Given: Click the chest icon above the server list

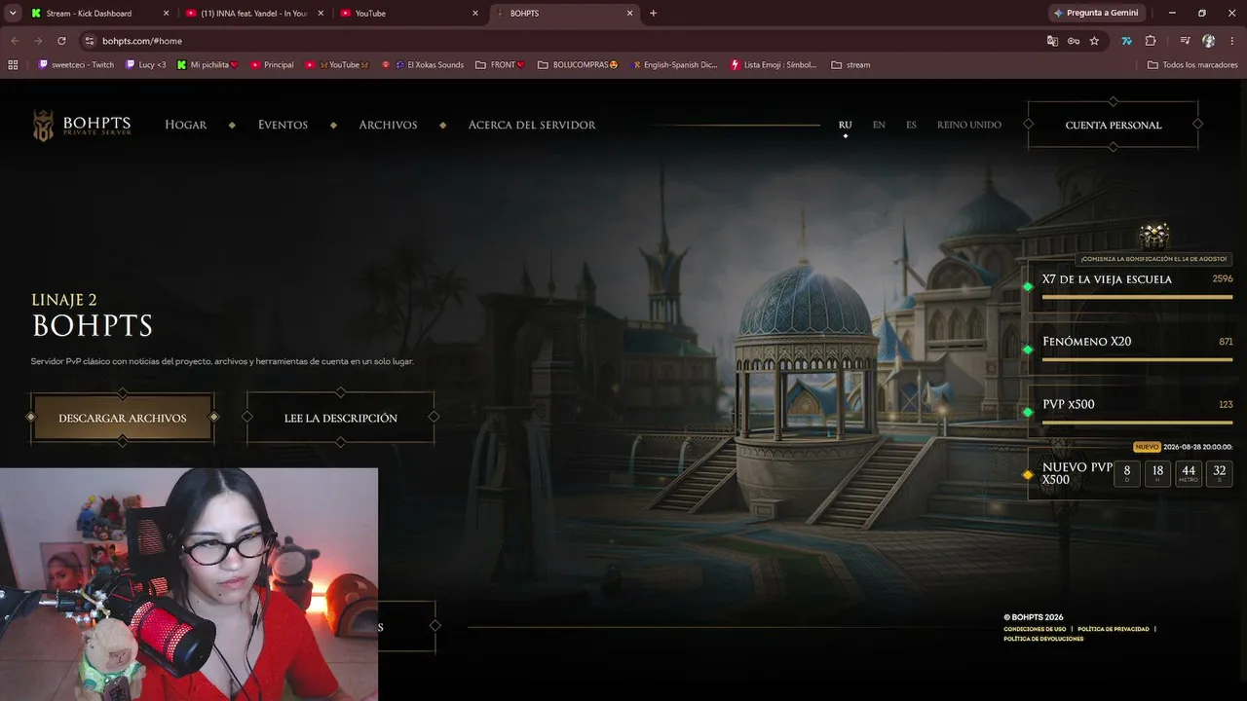Looking at the screenshot, I should 1154,236.
